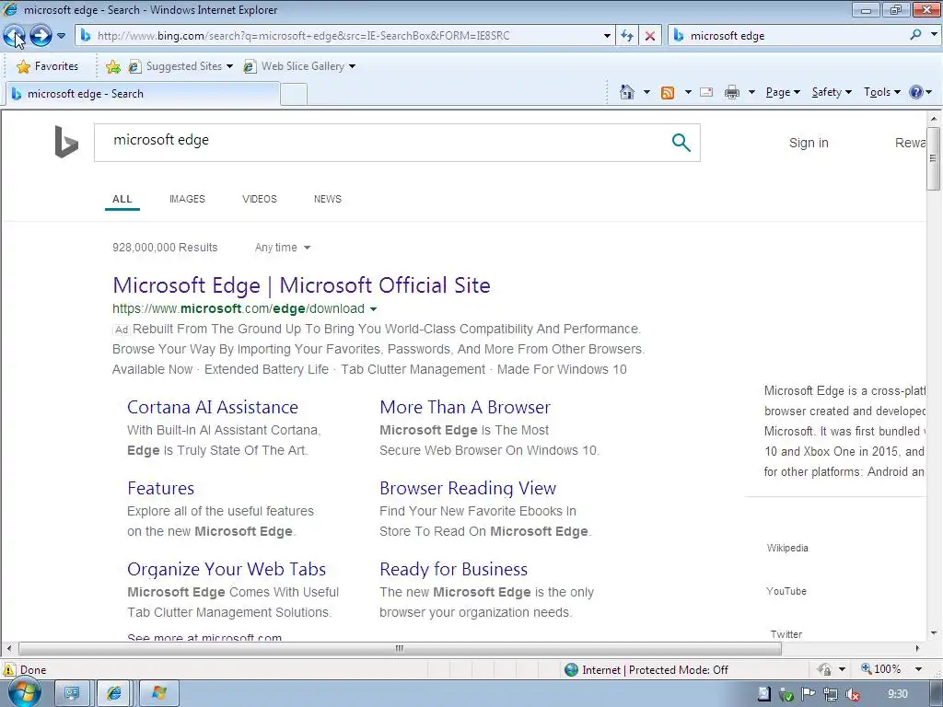Click the Sign in link
943x707 pixels.
coord(809,143)
